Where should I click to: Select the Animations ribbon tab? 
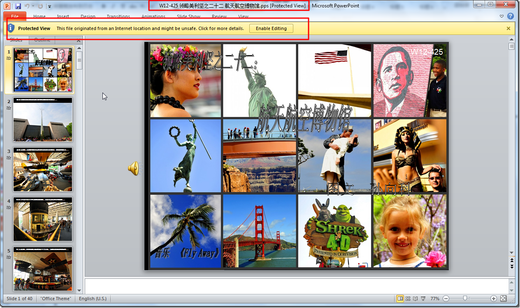tap(153, 16)
